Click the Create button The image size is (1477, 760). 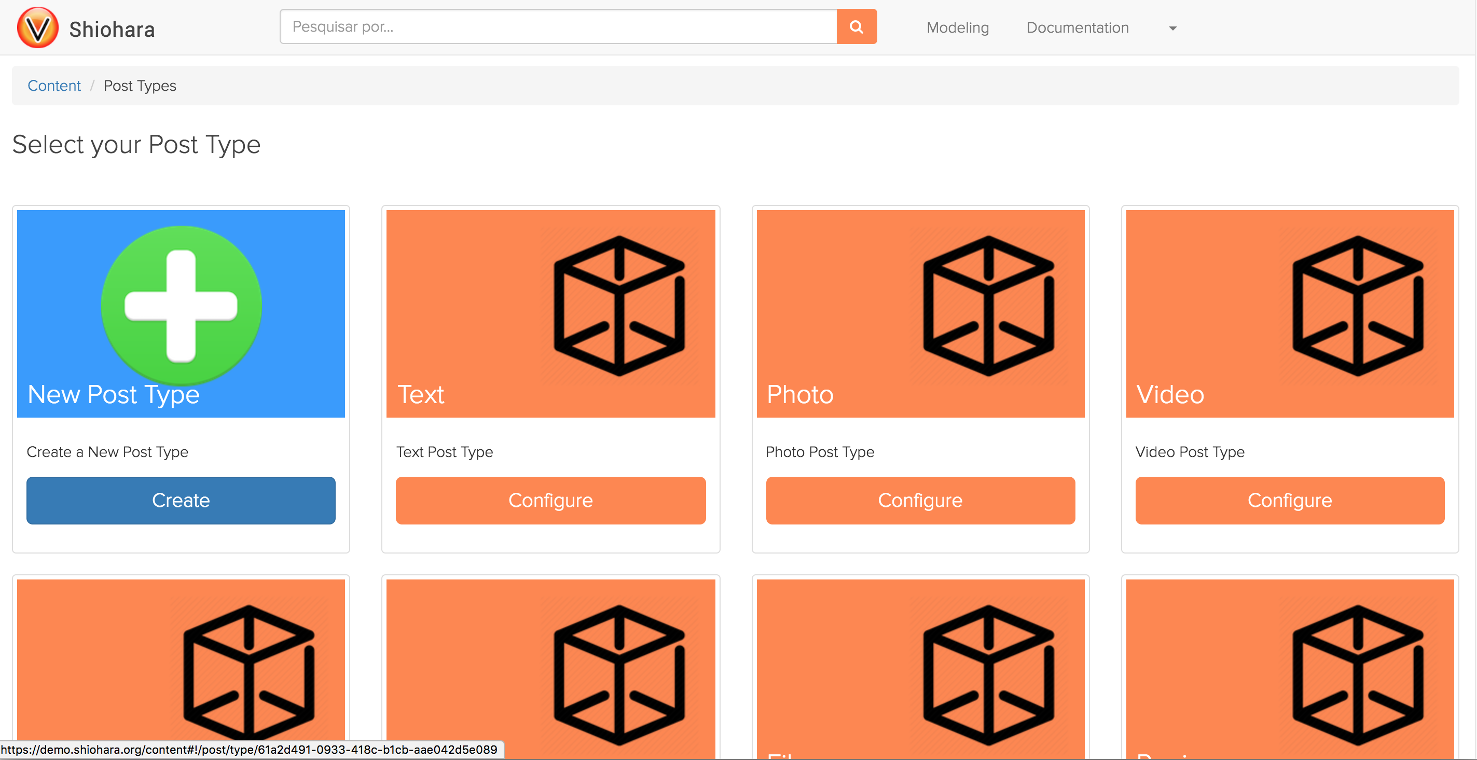click(181, 500)
